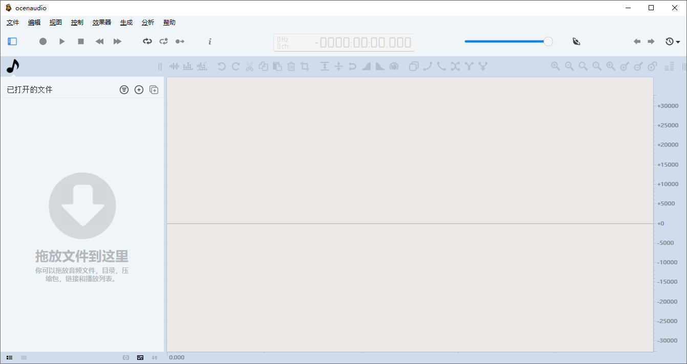The height and width of the screenshot is (364, 687).
Task: Toggle the mute speaker icon
Action: pyautogui.click(x=576, y=41)
